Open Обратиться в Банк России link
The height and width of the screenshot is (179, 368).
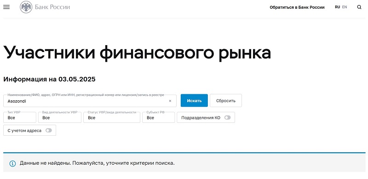pos(297,7)
